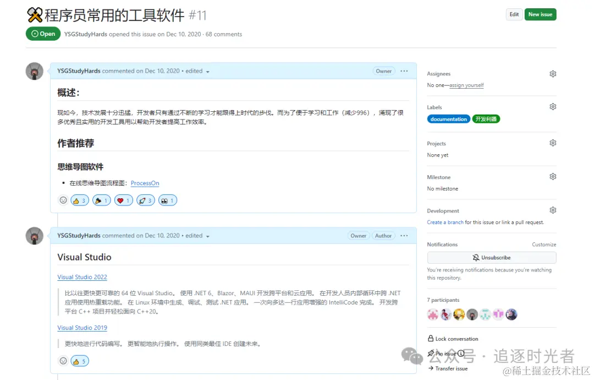The height and width of the screenshot is (380, 594).
Task: Open the sixth participant's pink avatar
Action: point(498,314)
